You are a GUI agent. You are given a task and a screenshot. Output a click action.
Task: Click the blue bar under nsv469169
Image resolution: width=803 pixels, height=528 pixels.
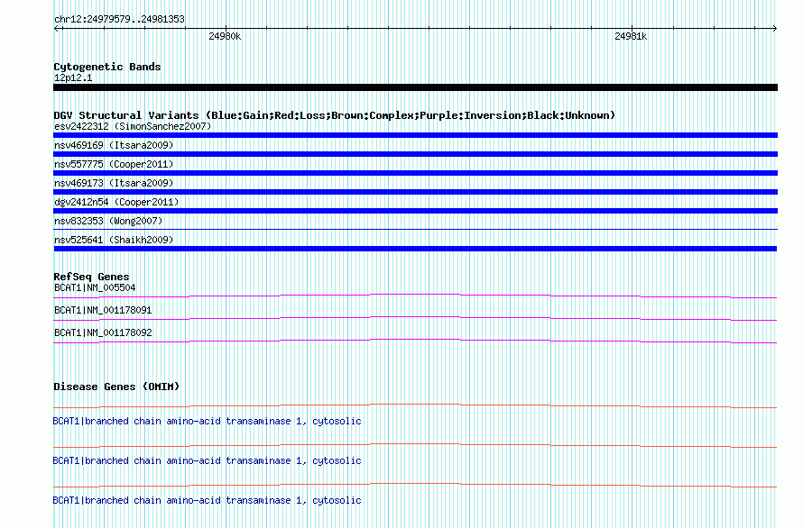pyautogui.click(x=415, y=154)
